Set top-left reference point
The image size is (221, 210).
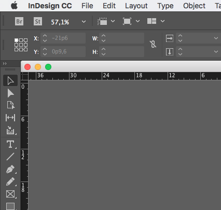pos(16,40)
